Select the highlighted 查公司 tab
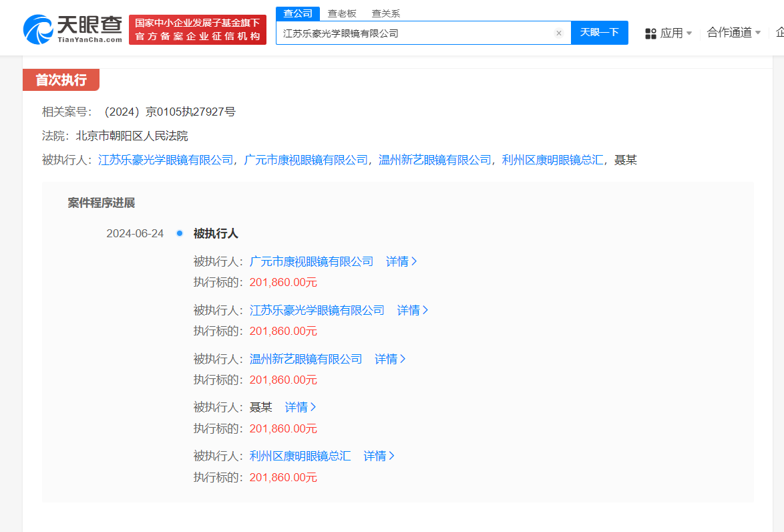784x532 pixels. pos(297,13)
